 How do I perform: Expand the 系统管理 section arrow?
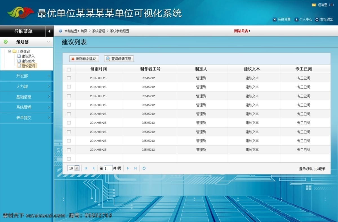point(49,107)
